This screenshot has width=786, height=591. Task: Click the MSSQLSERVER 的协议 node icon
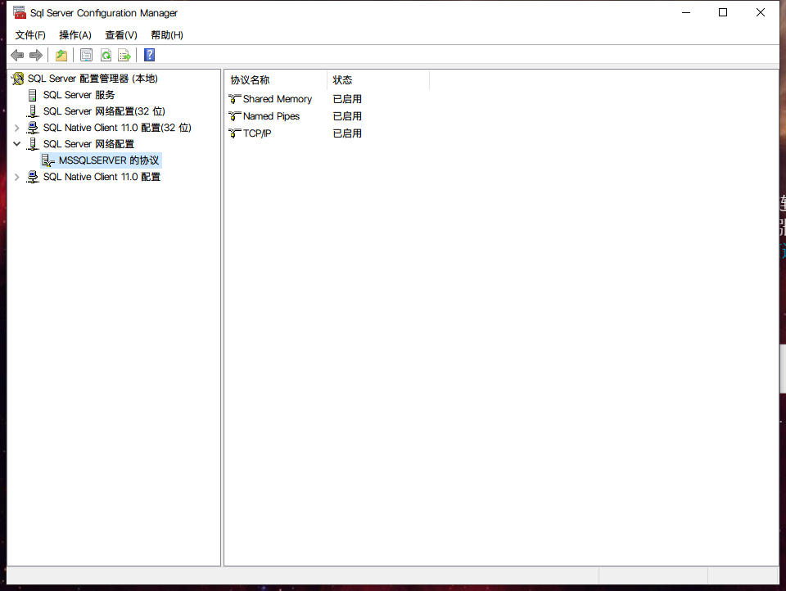(x=48, y=160)
